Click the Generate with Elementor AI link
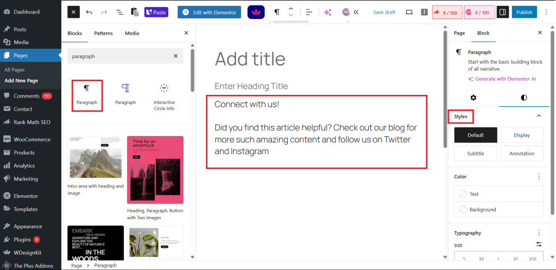 click(x=505, y=79)
